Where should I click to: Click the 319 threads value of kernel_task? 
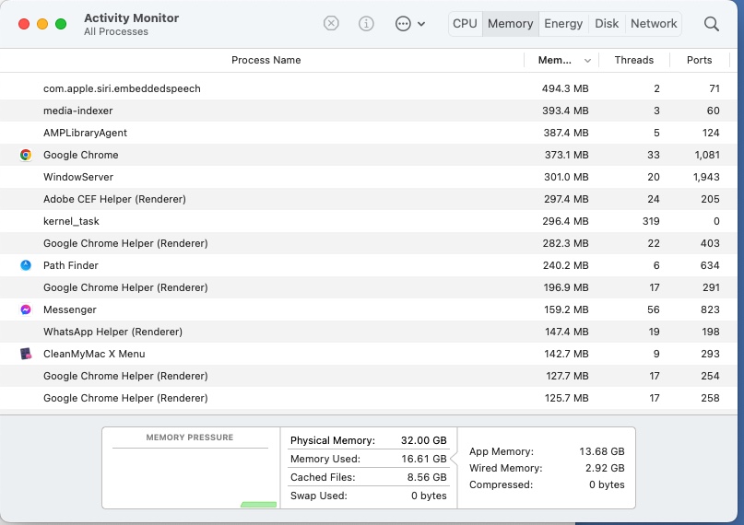coord(651,221)
